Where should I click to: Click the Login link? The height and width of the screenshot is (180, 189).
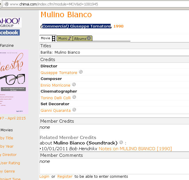[x=44, y=177]
